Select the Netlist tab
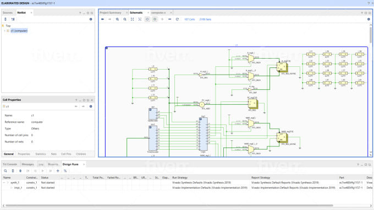374x210 pixels. click(x=21, y=13)
